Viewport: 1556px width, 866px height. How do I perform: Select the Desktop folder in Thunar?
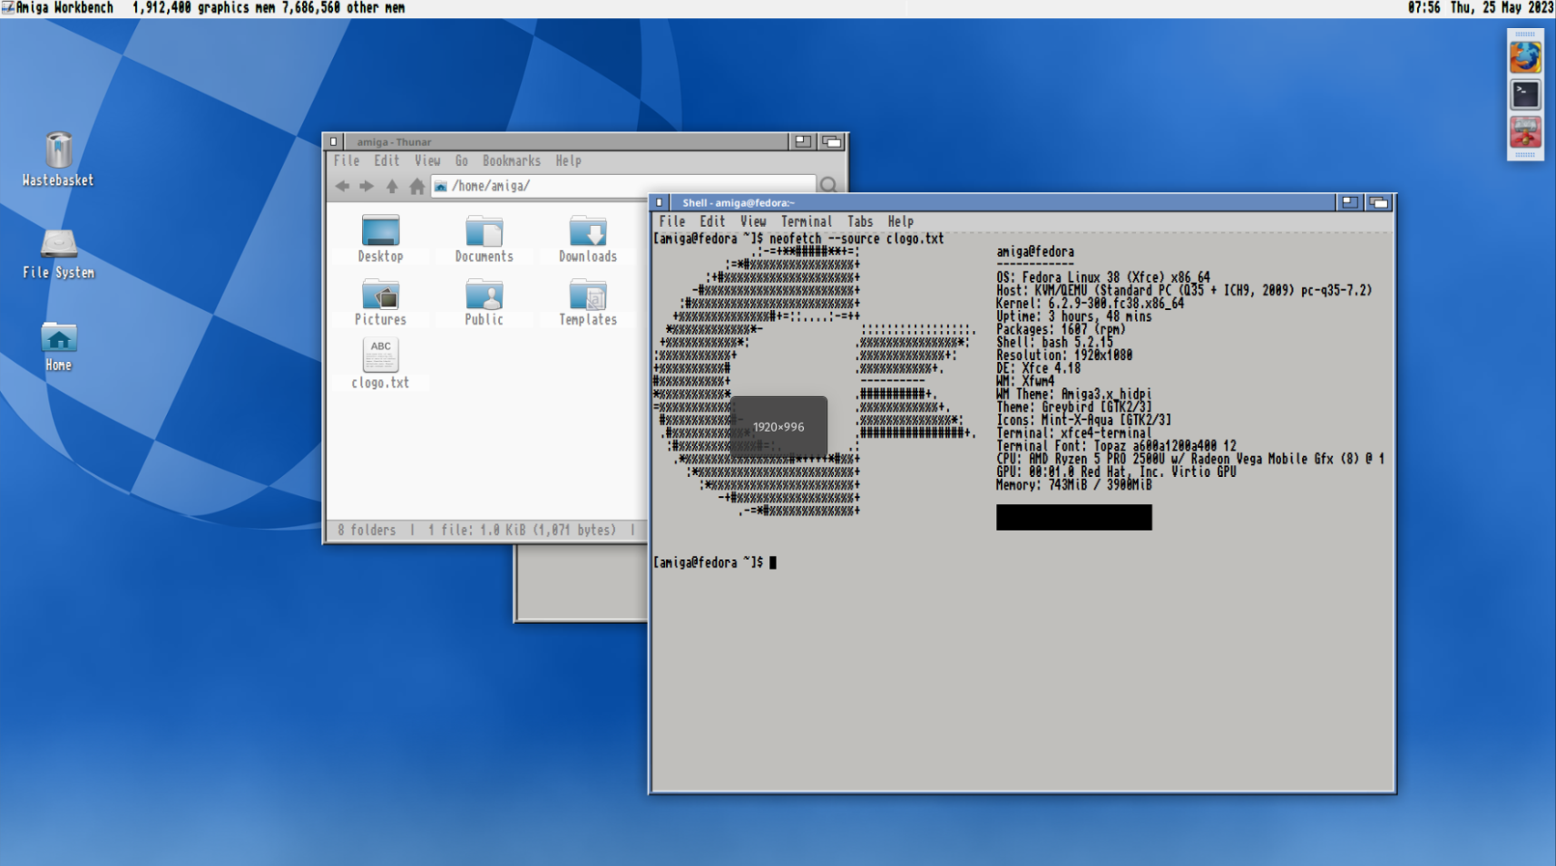380,238
